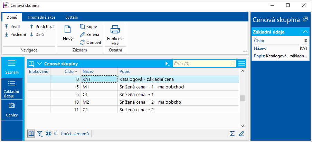The height and width of the screenshot is (142, 312).
Task: Click the snowflake icon in bottom bar
Action: tap(48, 134)
